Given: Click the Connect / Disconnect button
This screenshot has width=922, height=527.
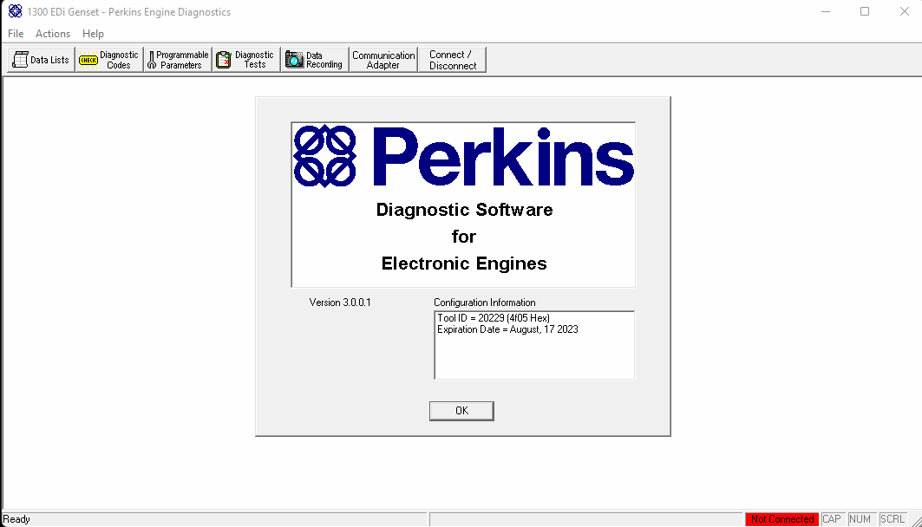Looking at the screenshot, I should (452, 59).
